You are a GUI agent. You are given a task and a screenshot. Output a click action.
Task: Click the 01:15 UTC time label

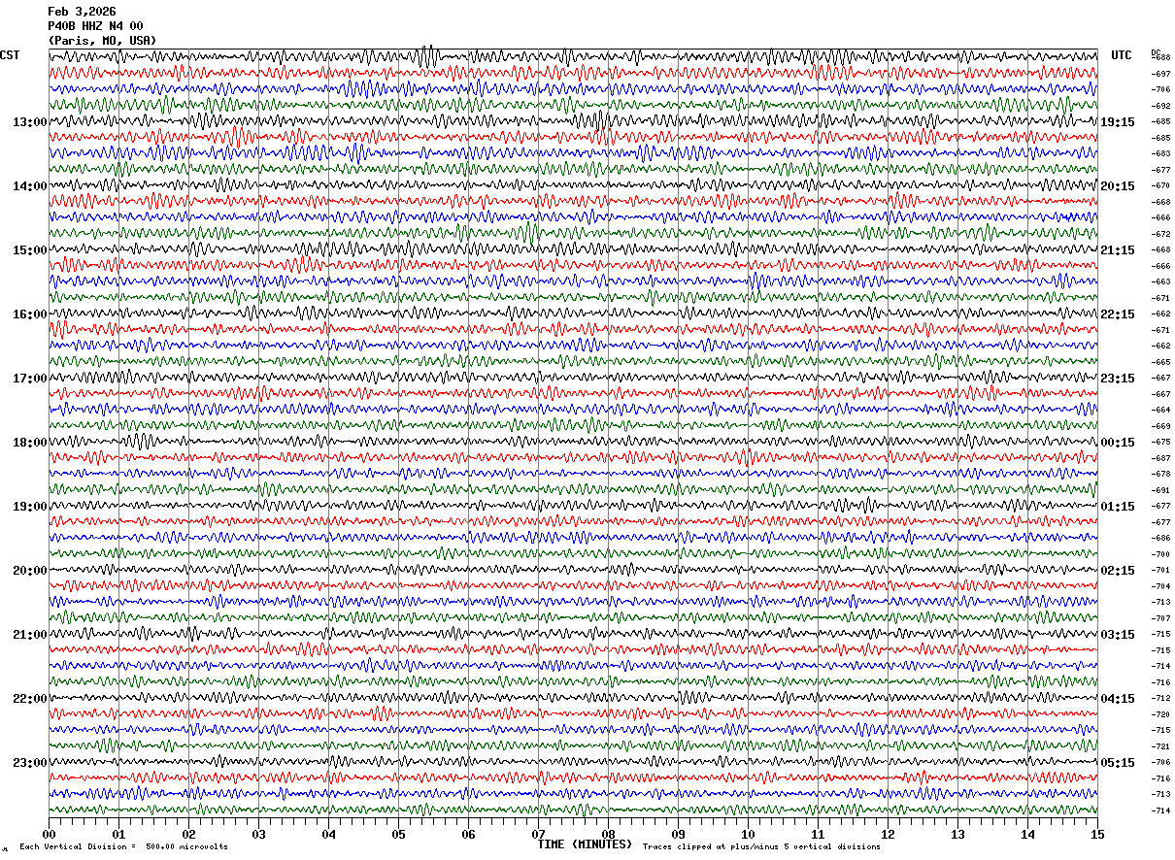(x=1118, y=507)
